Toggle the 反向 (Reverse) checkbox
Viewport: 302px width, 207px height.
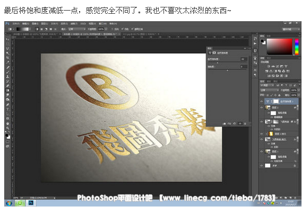point(112,29)
